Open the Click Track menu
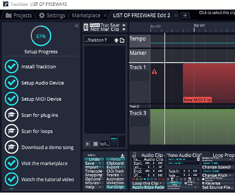The image size is (235, 193). click(x=115, y=171)
